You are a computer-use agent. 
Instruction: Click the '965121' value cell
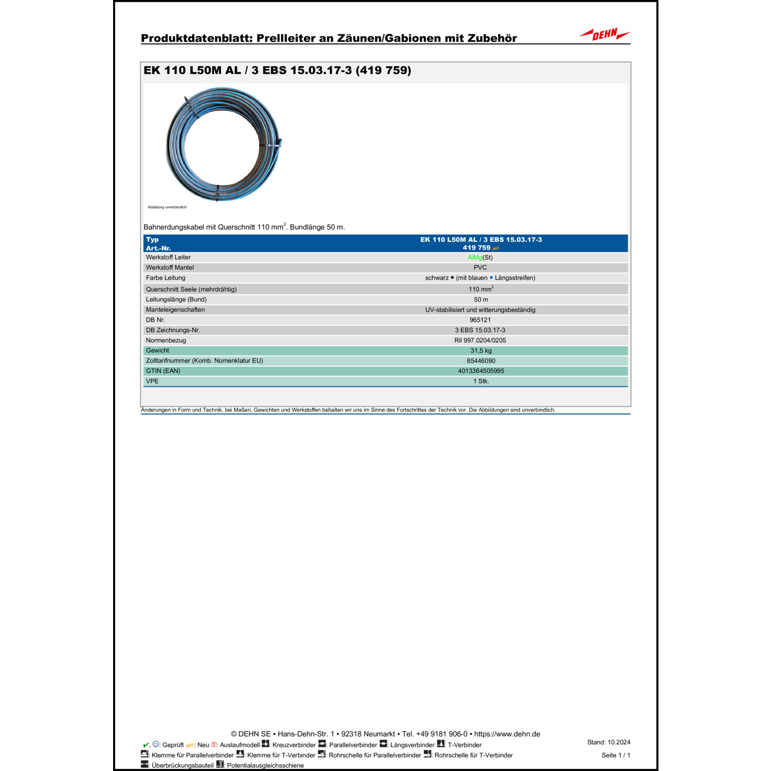480,320
